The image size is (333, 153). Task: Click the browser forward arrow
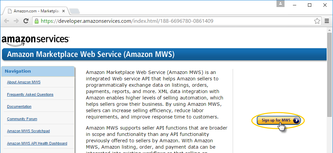pos(16,21)
